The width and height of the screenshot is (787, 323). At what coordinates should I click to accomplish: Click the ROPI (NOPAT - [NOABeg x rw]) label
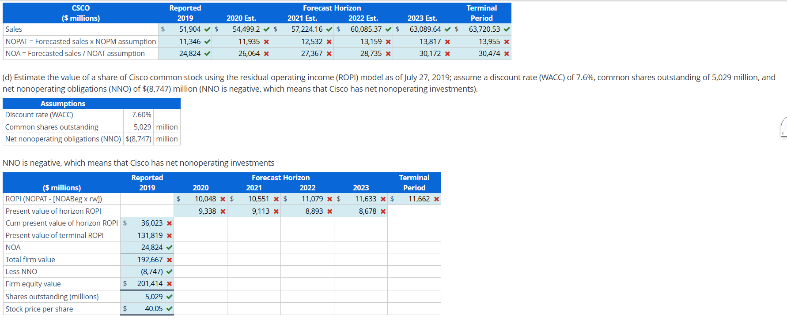[x=54, y=199]
